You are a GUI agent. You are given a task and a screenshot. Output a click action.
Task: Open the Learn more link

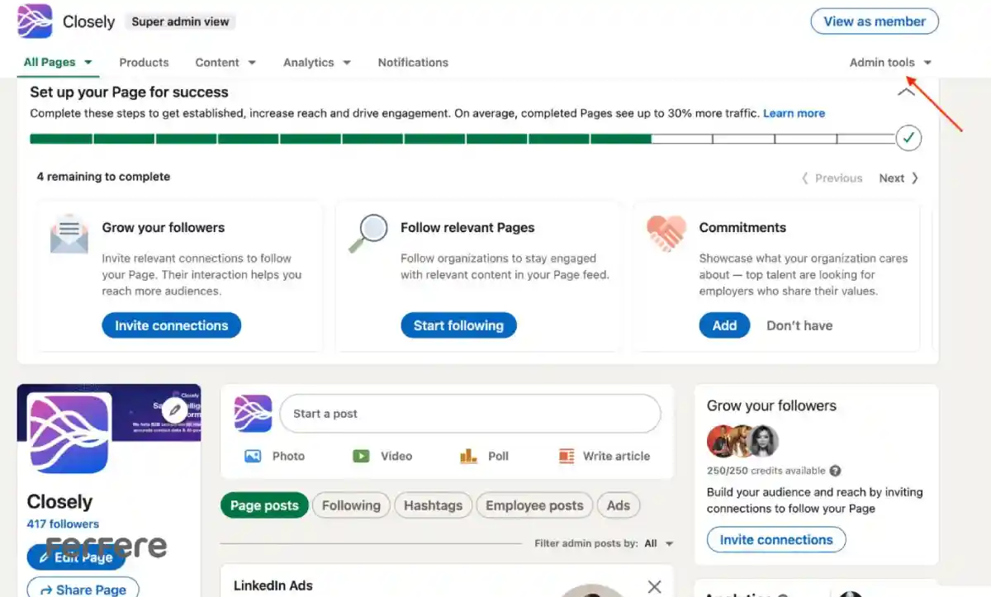pyautogui.click(x=794, y=113)
